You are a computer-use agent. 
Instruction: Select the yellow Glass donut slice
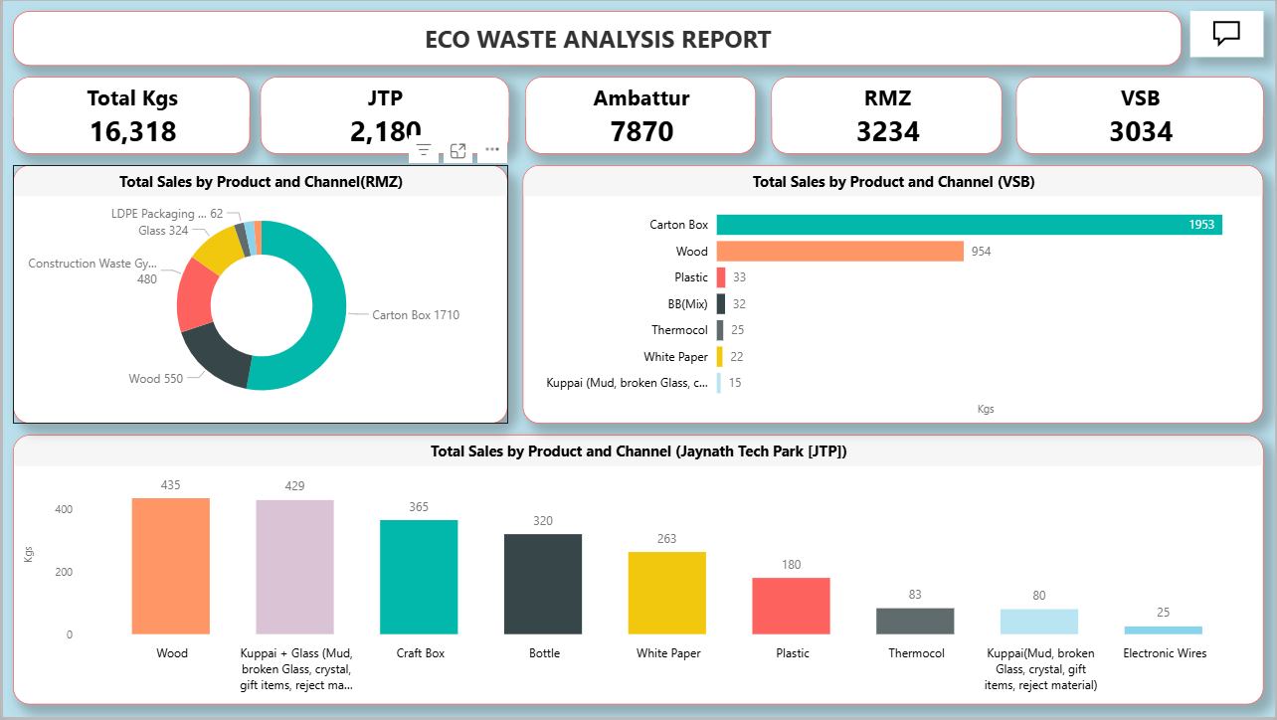(x=218, y=249)
